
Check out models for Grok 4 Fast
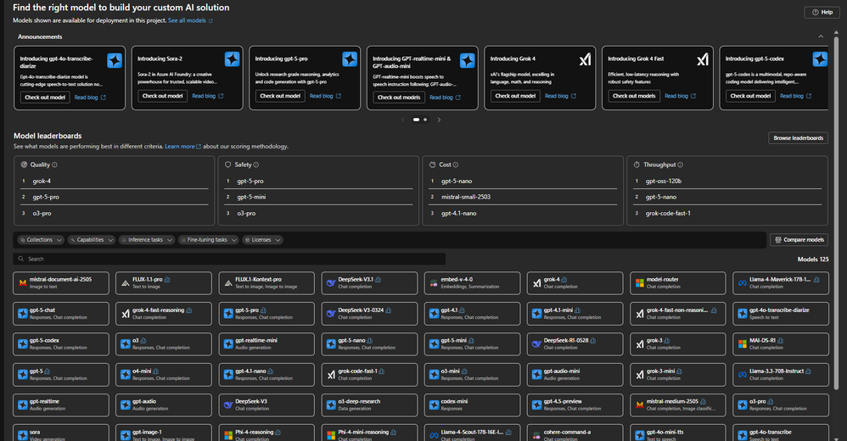(634, 96)
